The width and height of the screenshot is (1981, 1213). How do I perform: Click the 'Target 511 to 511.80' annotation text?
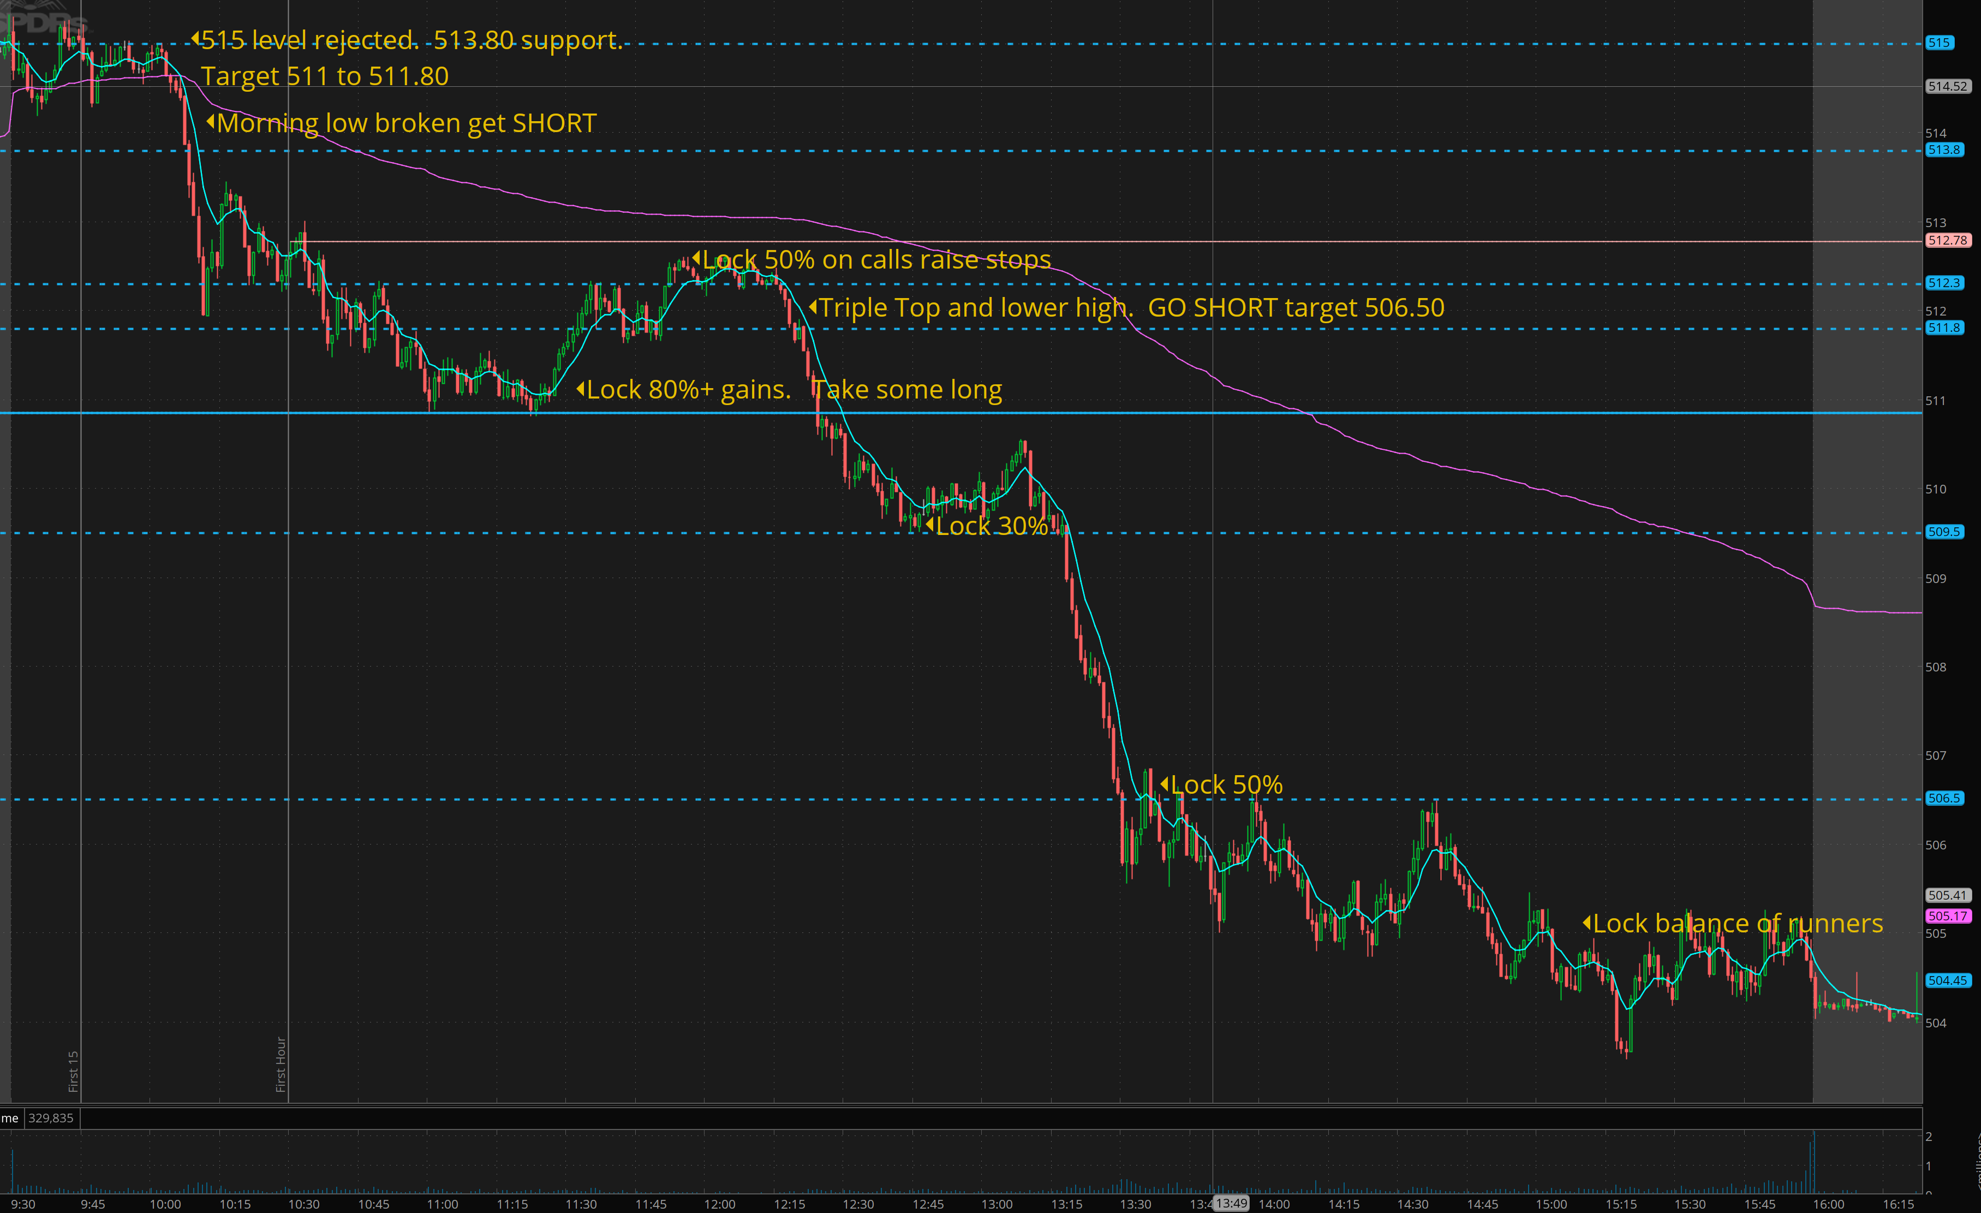(x=324, y=76)
